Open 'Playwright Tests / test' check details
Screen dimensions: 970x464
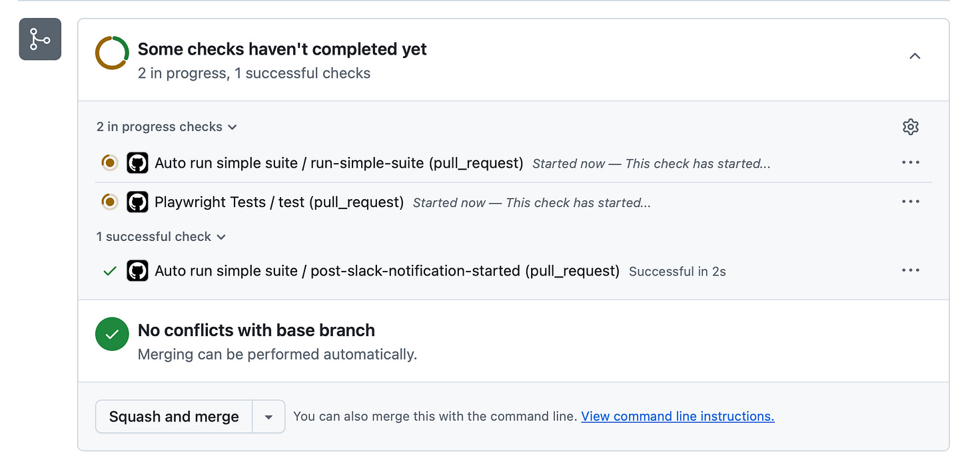click(x=279, y=202)
